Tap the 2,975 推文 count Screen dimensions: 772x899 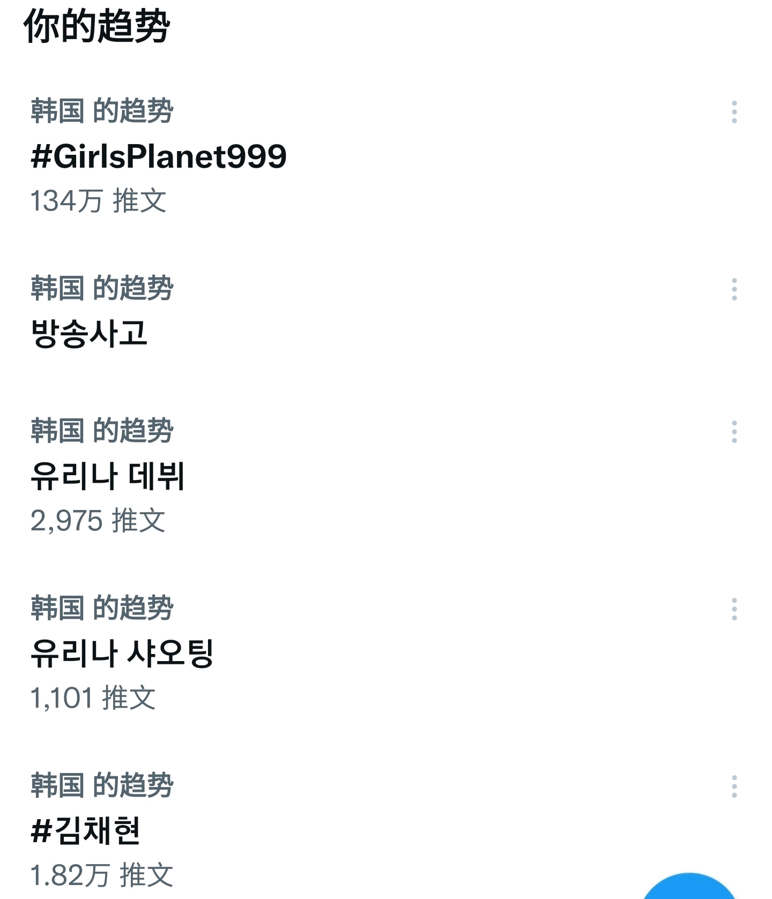tap(98, 520)
